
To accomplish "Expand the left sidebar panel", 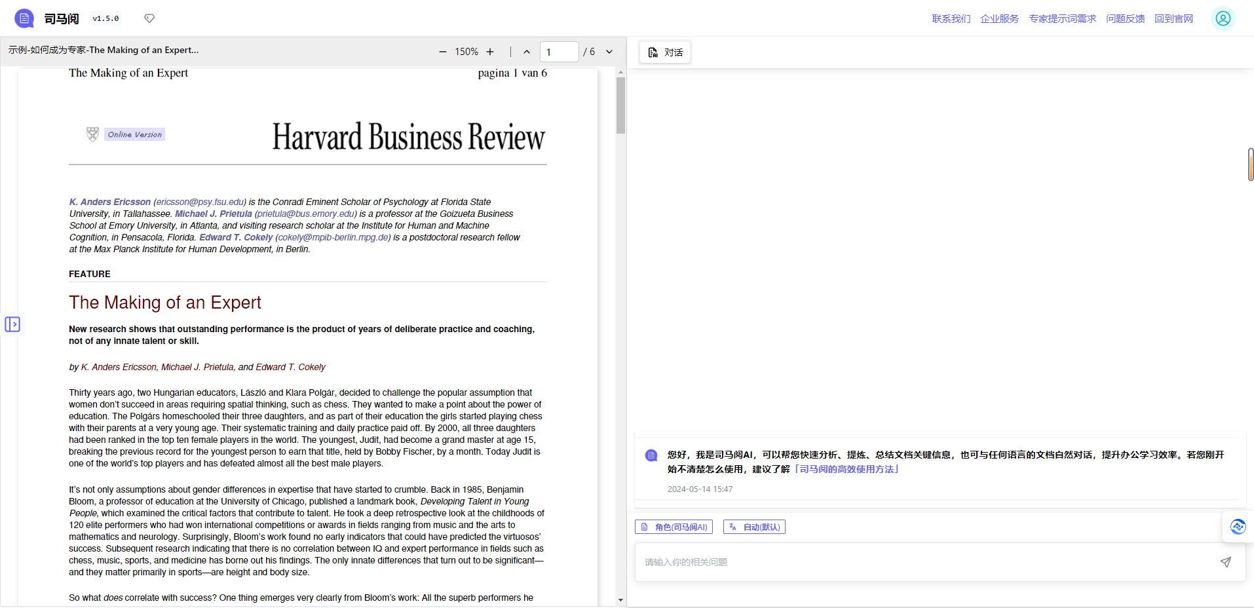I will tap(12, 324).
